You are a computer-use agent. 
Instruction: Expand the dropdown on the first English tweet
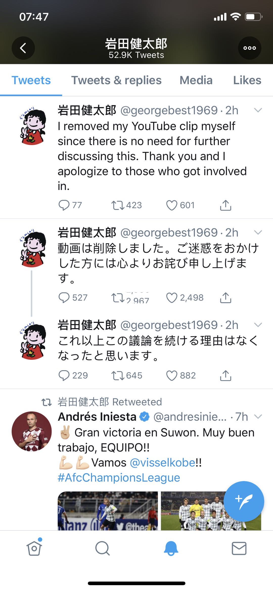click(258, 110)
